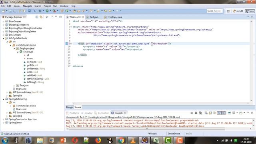Open the Window menu
The width and height of the screenshot is (256, 144).
(x=64, y=6)
